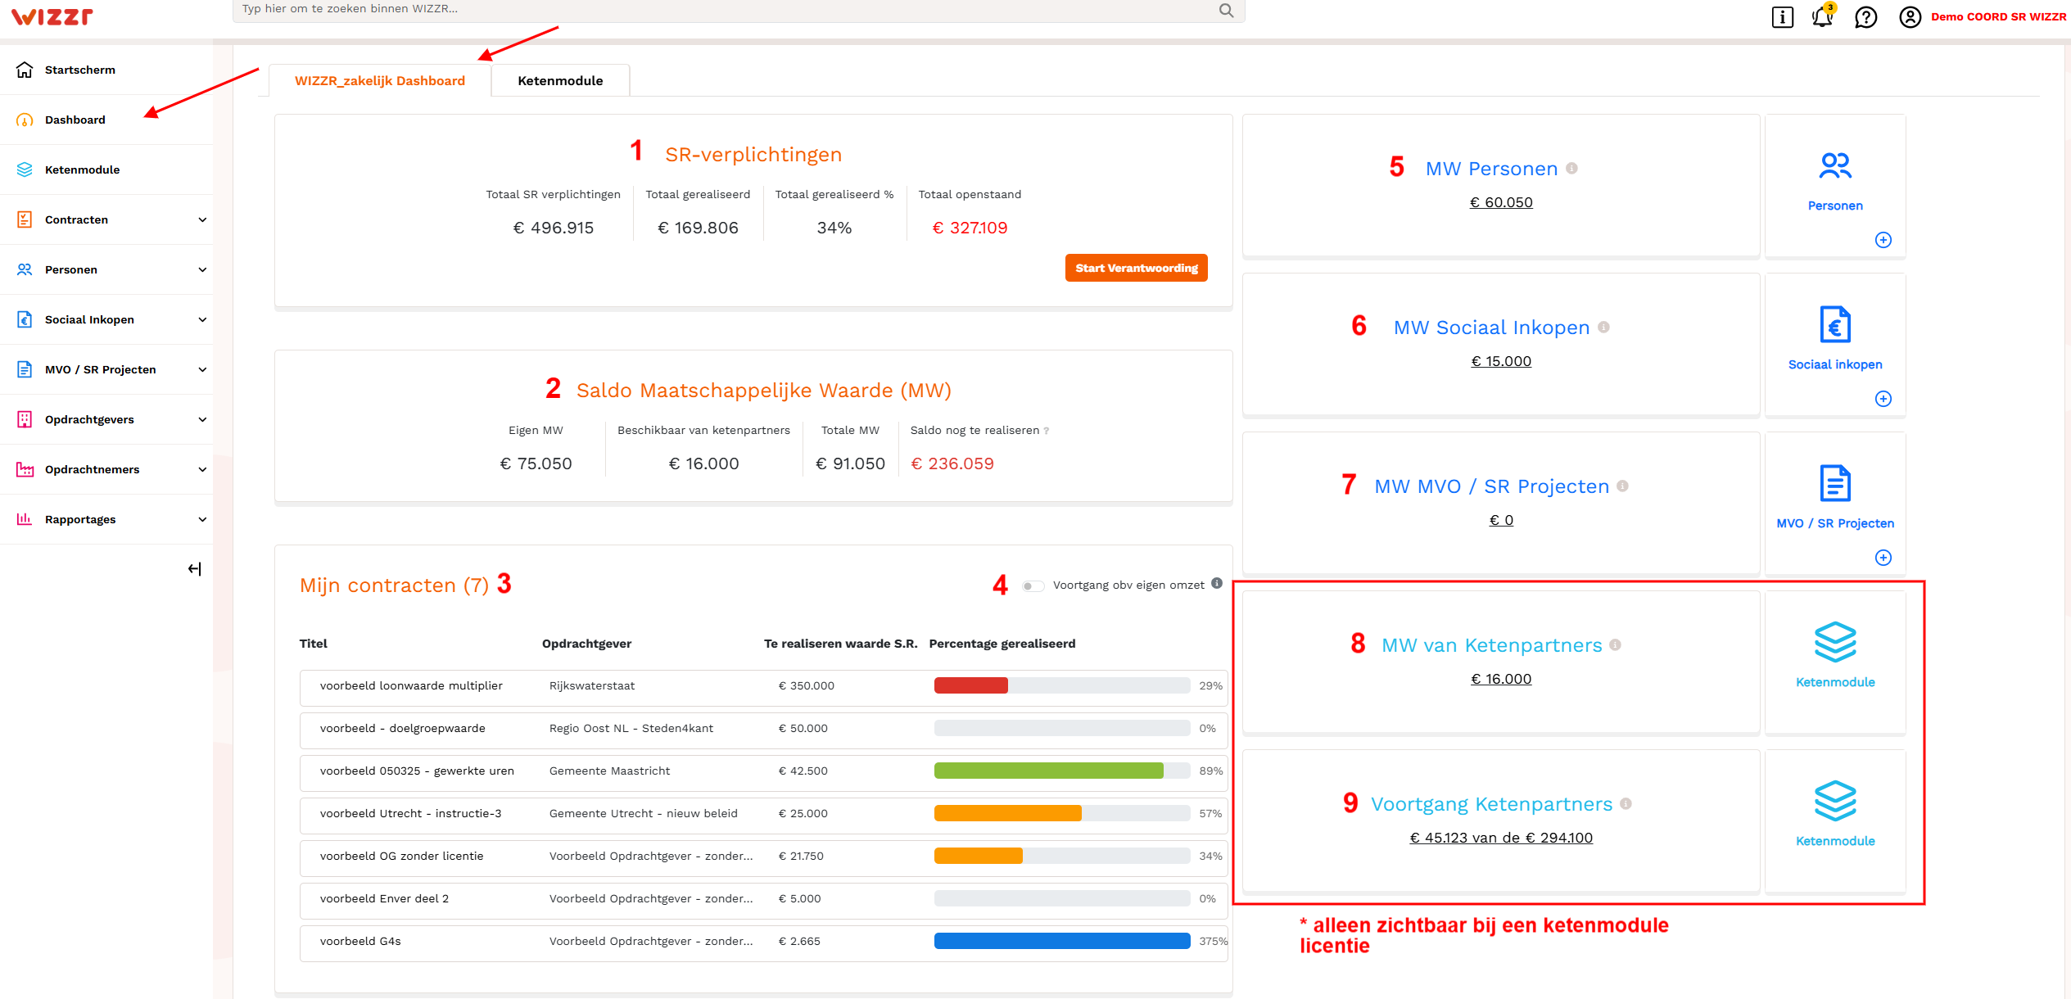2071x999 pixels.
Task: Expand the Contracten menu chevron
Action: coord(202,219)
